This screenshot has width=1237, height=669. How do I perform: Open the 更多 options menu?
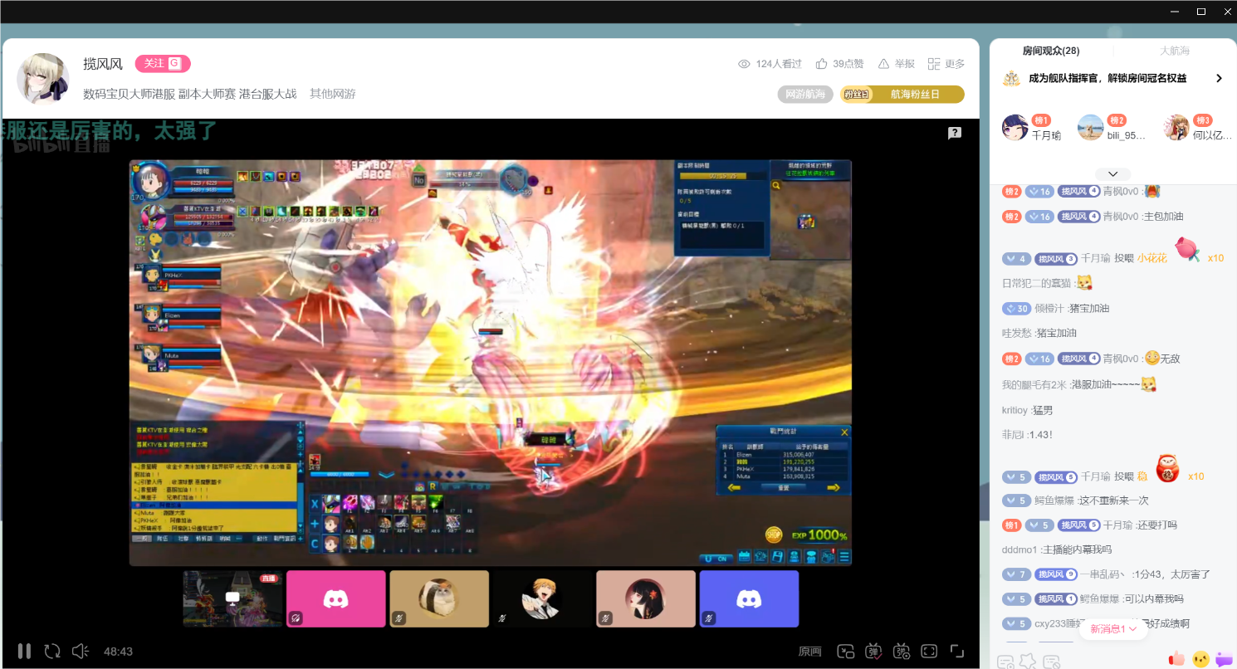[x=946, y=64]
